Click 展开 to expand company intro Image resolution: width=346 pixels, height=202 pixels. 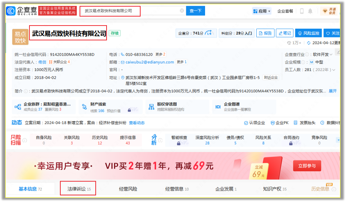pyautogui.click(x=333, y=91)
